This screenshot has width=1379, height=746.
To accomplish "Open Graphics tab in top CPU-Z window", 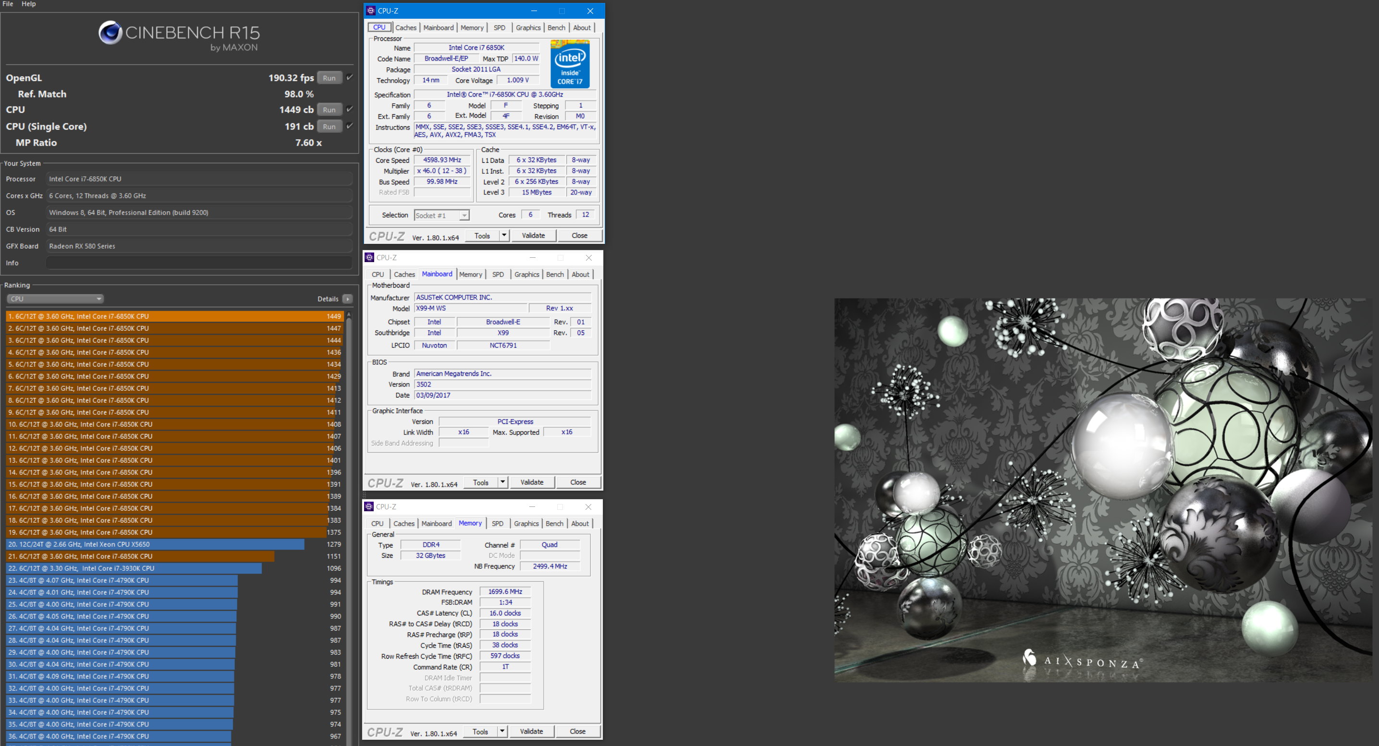I will click(x=528, y=28).
